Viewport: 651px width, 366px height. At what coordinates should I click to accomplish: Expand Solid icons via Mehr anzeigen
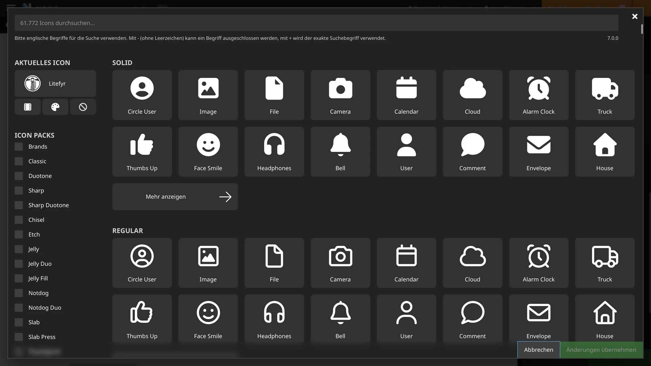coord(175,197)
